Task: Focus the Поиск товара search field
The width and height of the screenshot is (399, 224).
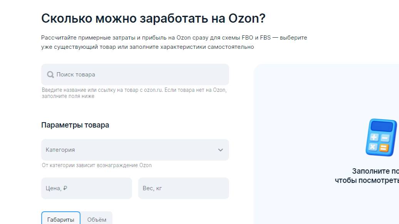Action: coord(139,75)
